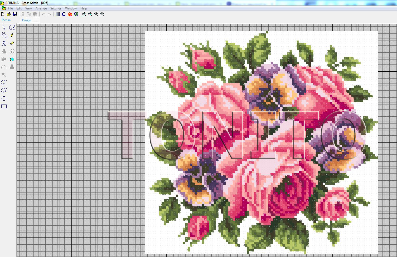Copy the selection using the toolbar icon

pyautogui.click(x=29, y=14)
